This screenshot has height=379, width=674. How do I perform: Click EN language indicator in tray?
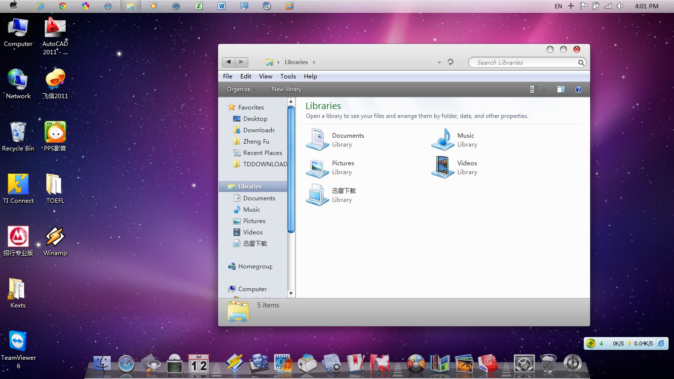[558, 6]
